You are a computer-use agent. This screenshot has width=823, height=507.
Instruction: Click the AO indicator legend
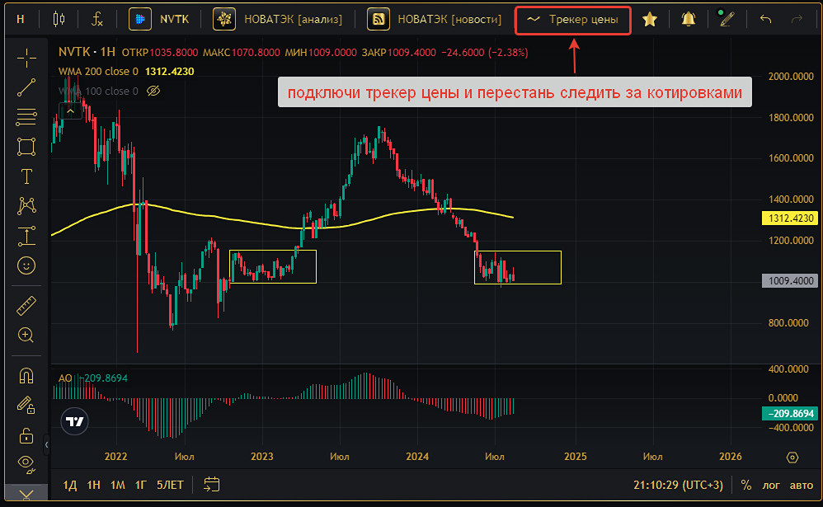pos(65,378)
